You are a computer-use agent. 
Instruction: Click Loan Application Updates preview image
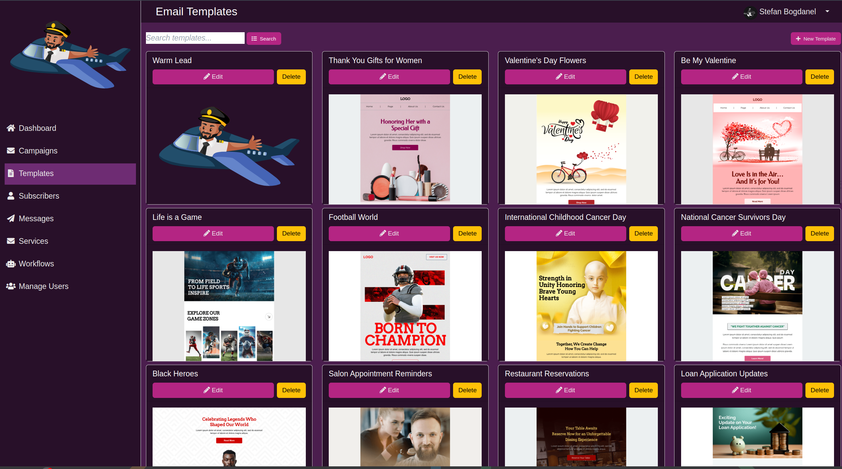tap(758, 437)
